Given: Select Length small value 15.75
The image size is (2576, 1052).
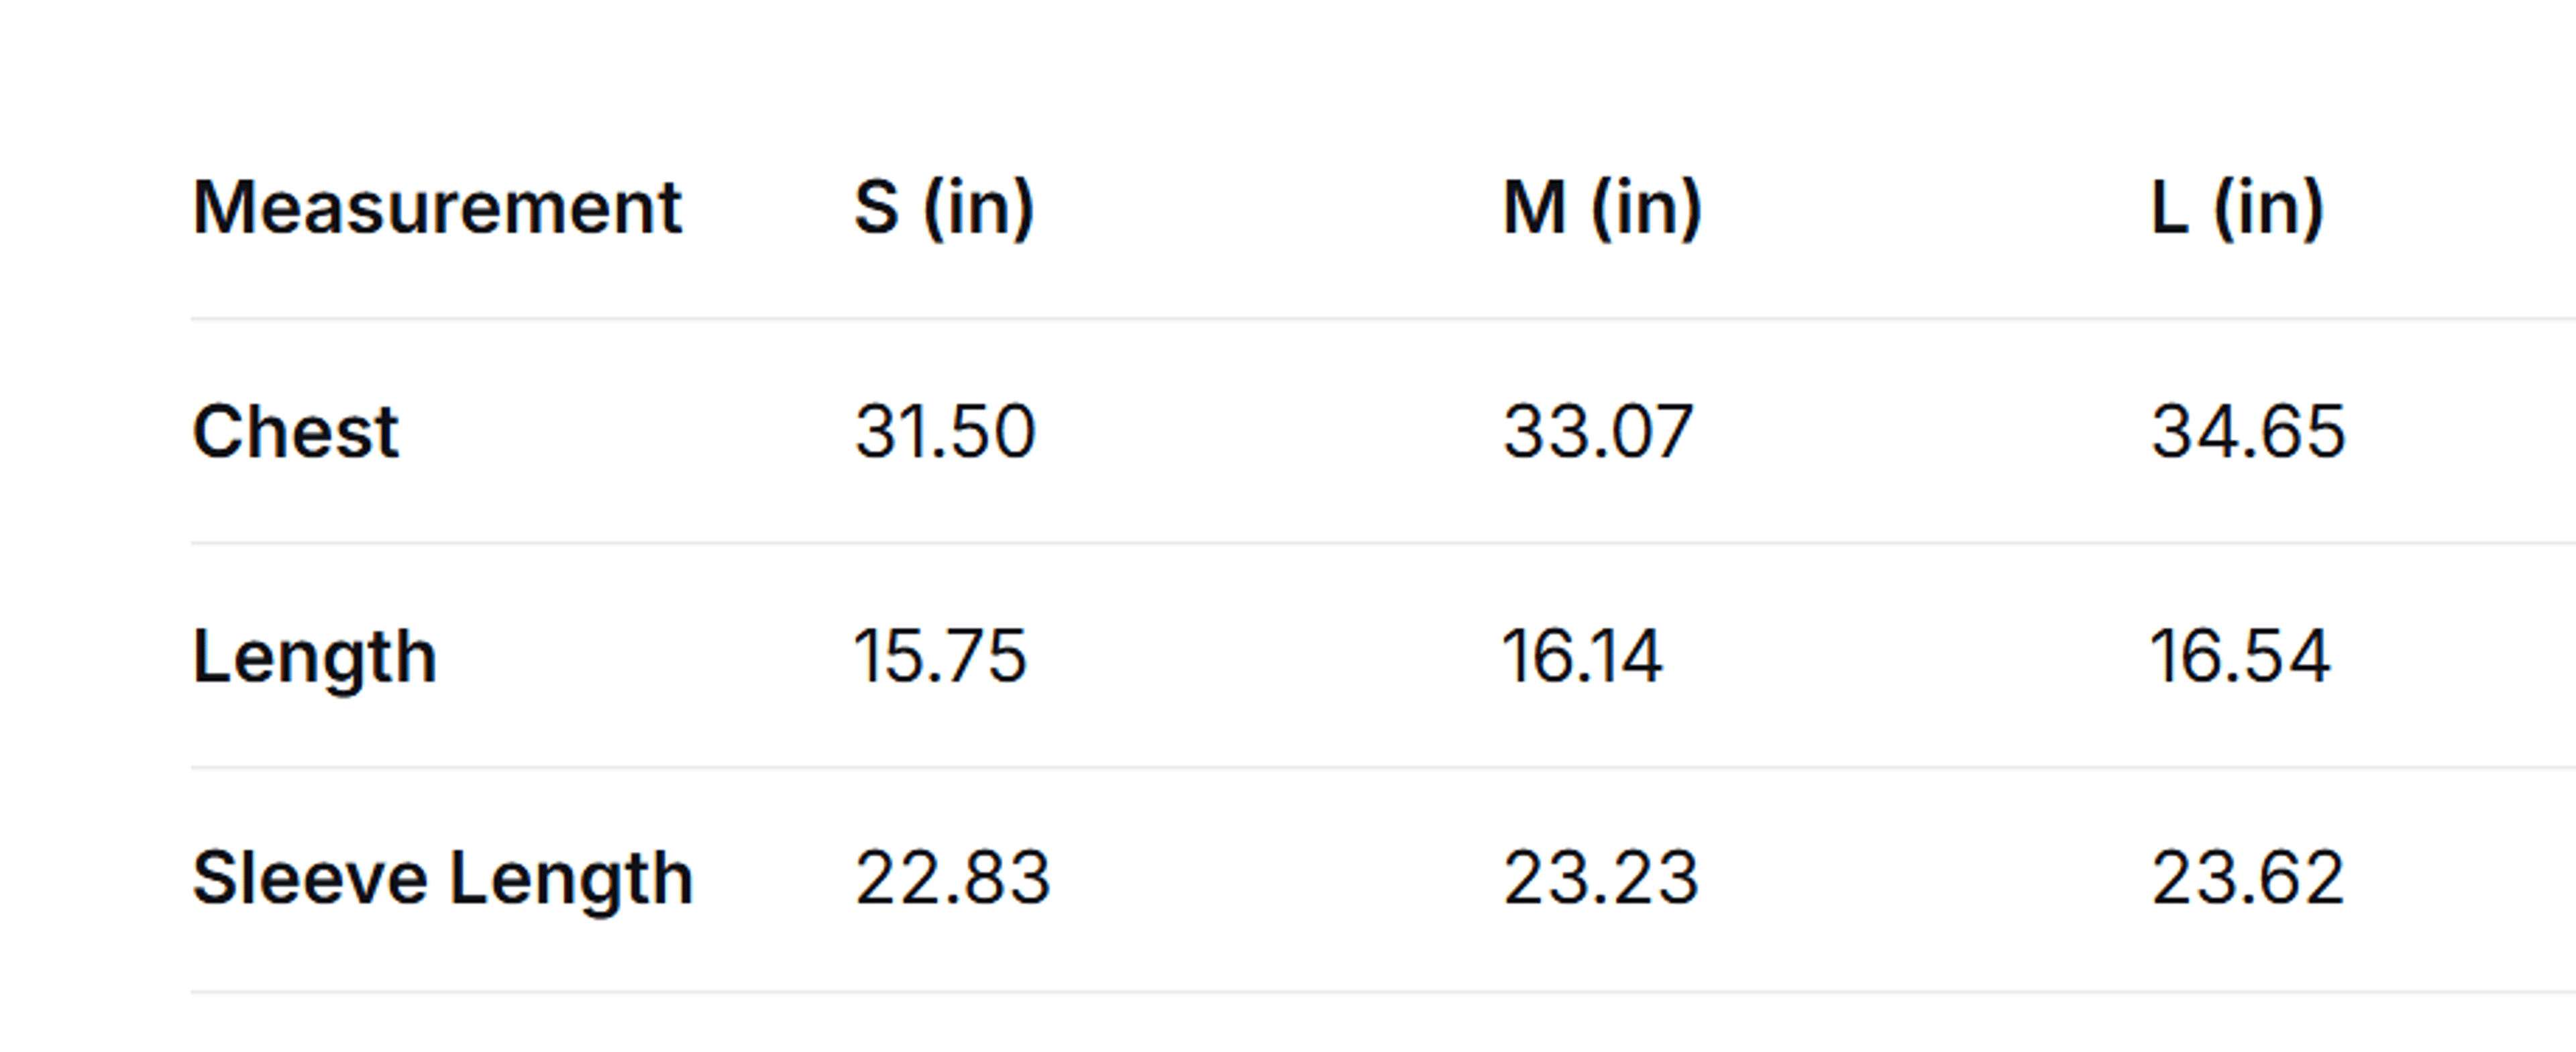Looking at the screenshot, I should [940, 657].
